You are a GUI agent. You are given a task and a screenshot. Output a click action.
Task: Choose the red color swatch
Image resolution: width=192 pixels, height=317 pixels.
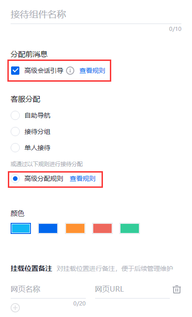click(x=102, y=228)
